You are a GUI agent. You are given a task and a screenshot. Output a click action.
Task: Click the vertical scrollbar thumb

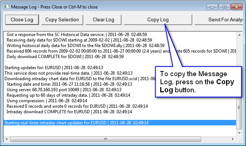[239, 107]
